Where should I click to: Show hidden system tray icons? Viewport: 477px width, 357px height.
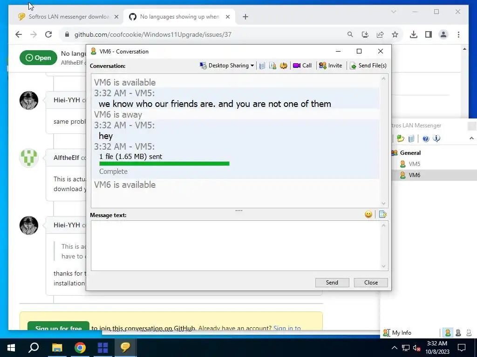(394, 348)
